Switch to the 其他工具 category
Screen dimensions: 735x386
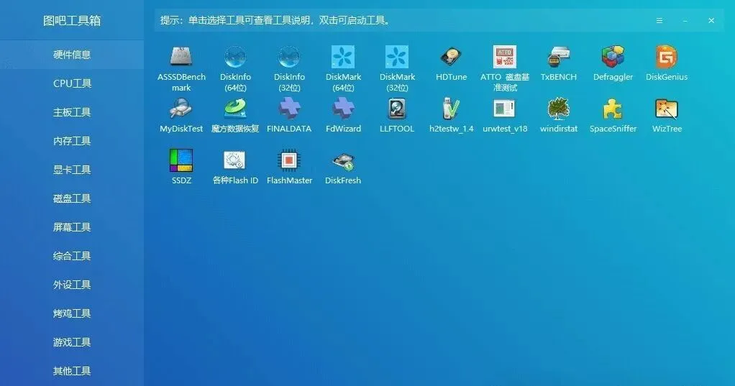(x=72, y=371)
